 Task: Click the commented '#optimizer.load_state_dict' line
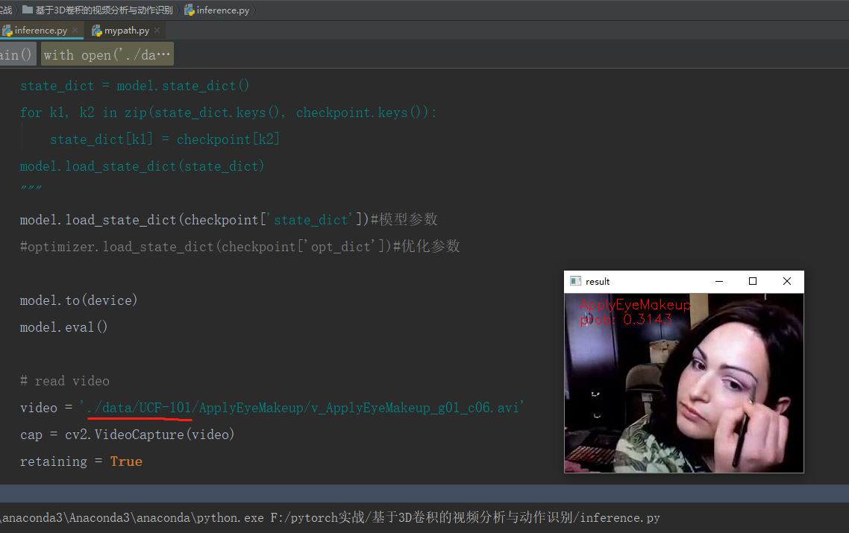pyautogui.click(x=240, y=247)
